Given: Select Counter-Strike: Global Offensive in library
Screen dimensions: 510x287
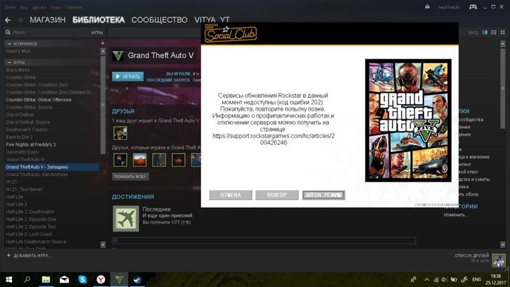Looking at the screenshot, I should (x=39, y=100).
